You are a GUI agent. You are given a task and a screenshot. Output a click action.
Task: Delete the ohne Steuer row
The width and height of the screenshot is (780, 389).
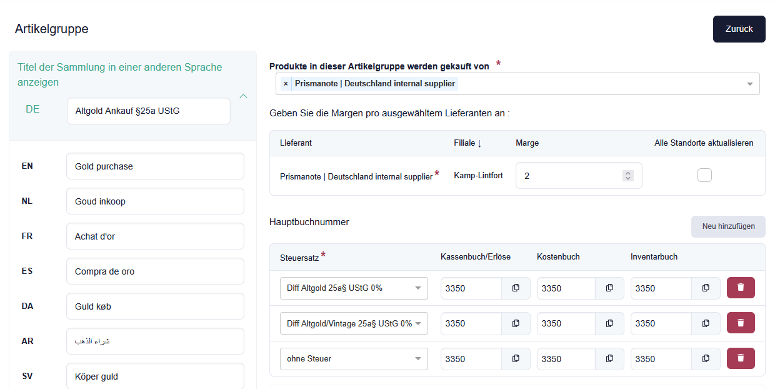(x=741, y=358)
